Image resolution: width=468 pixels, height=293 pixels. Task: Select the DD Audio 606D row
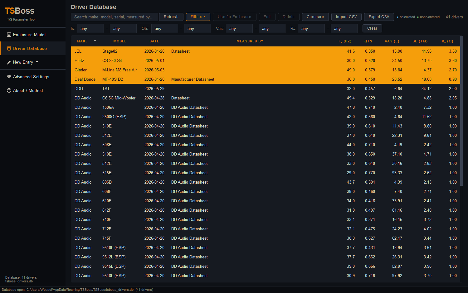[266, 182]
